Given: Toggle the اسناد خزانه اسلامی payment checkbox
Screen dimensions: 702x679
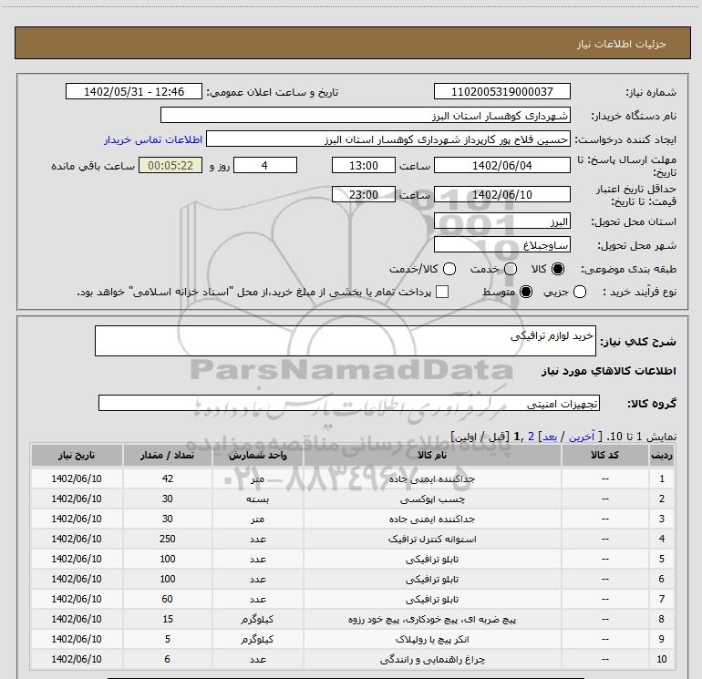Looking at the screenshot, I should click(x=442, y=292).
